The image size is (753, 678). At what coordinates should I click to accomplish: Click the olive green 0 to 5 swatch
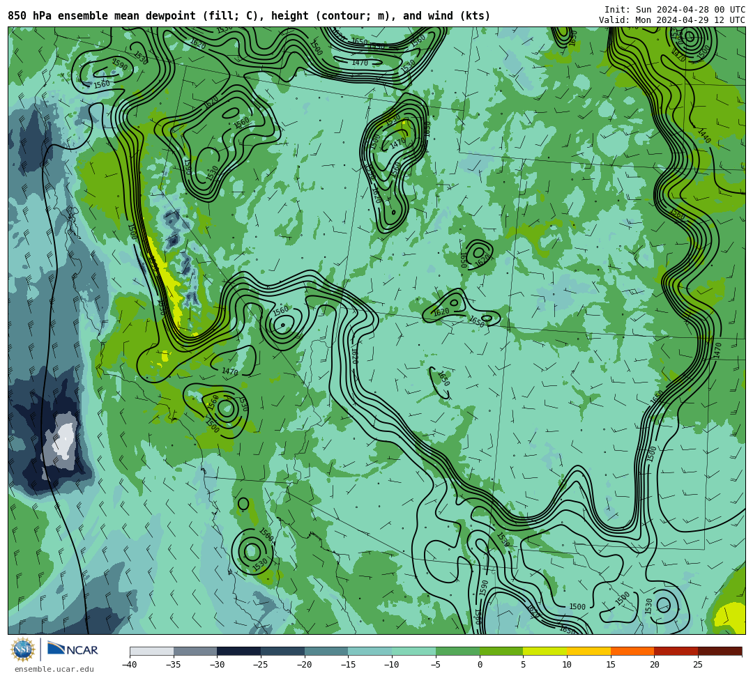tap(501, 651)
